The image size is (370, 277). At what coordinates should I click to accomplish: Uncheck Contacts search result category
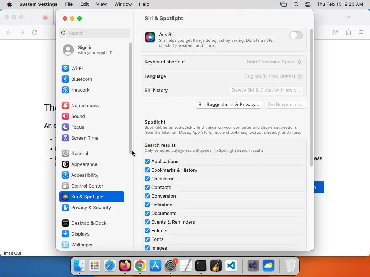[147, 188]
